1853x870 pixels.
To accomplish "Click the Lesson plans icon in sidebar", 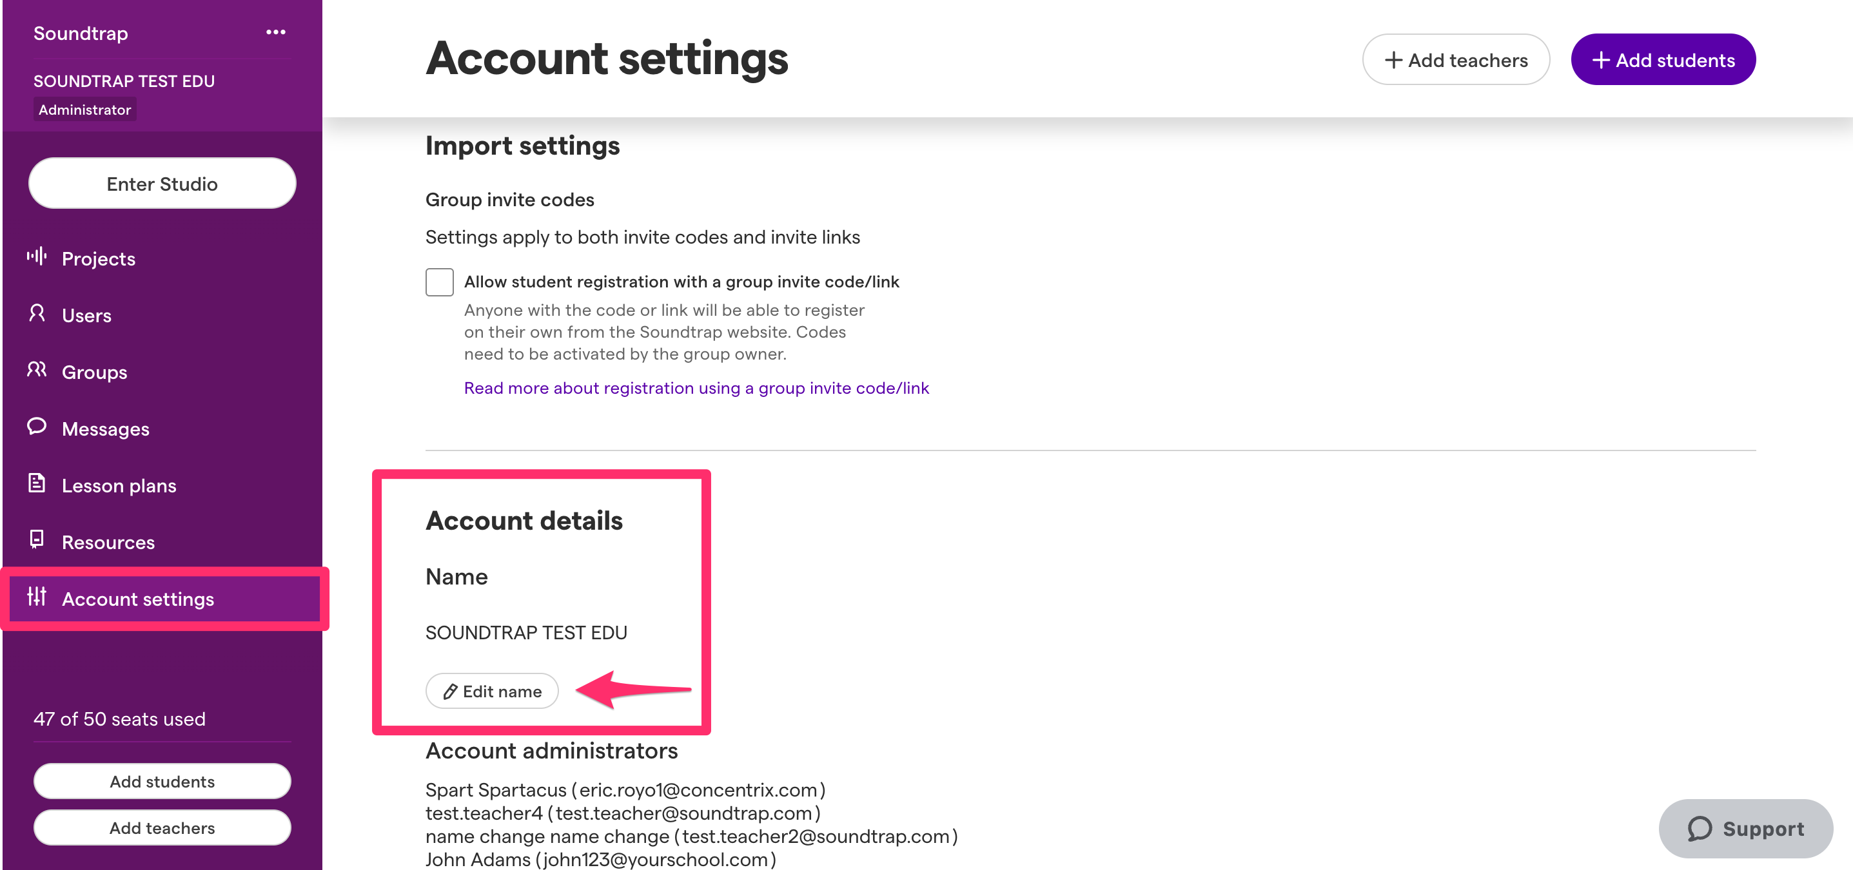I will pos(37,483).
